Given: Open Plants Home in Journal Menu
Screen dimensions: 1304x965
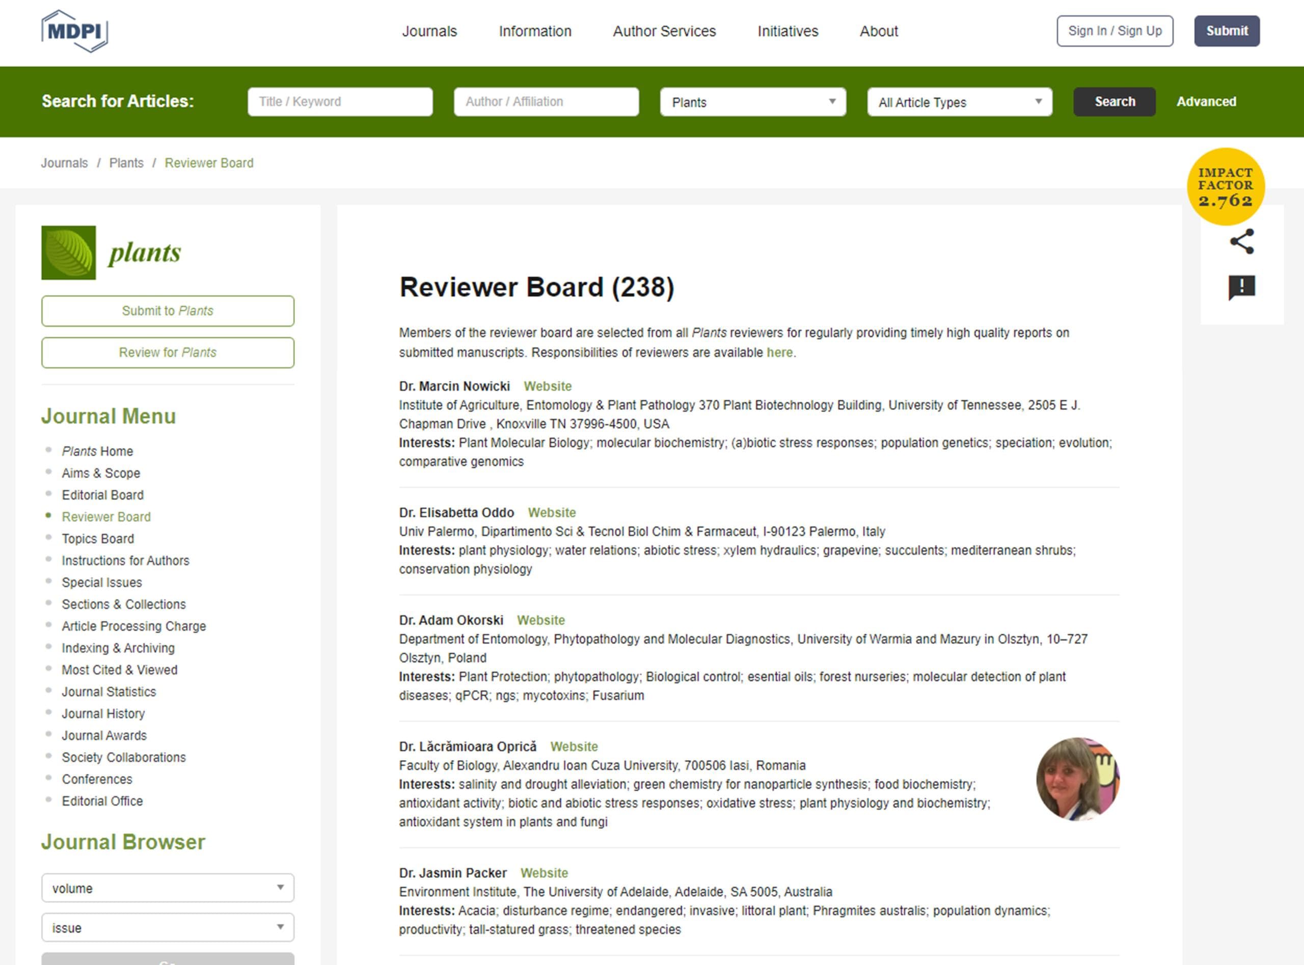Looking at the screenshot, I should coord(98,452).
